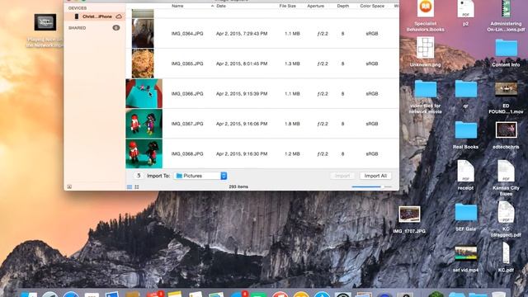Click the date Apr 2, 2015, 8:01:45 PM
The width and height of the screenshot is (528, 297).
[242, 64]
